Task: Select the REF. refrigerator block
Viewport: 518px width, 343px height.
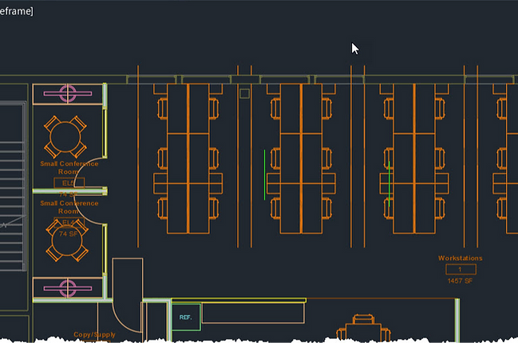Action: coord(186,317)
